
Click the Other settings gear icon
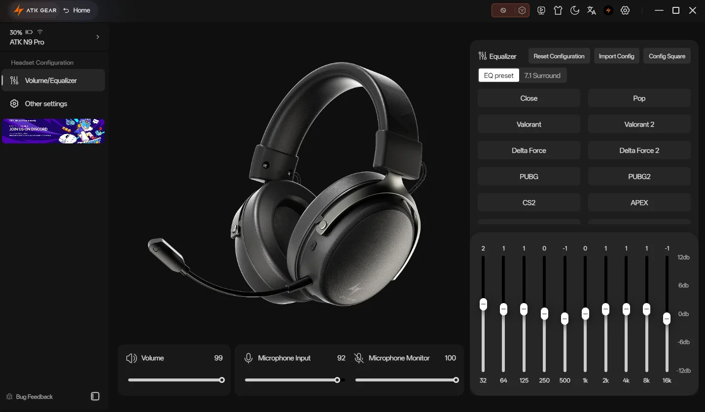[14, 103]
